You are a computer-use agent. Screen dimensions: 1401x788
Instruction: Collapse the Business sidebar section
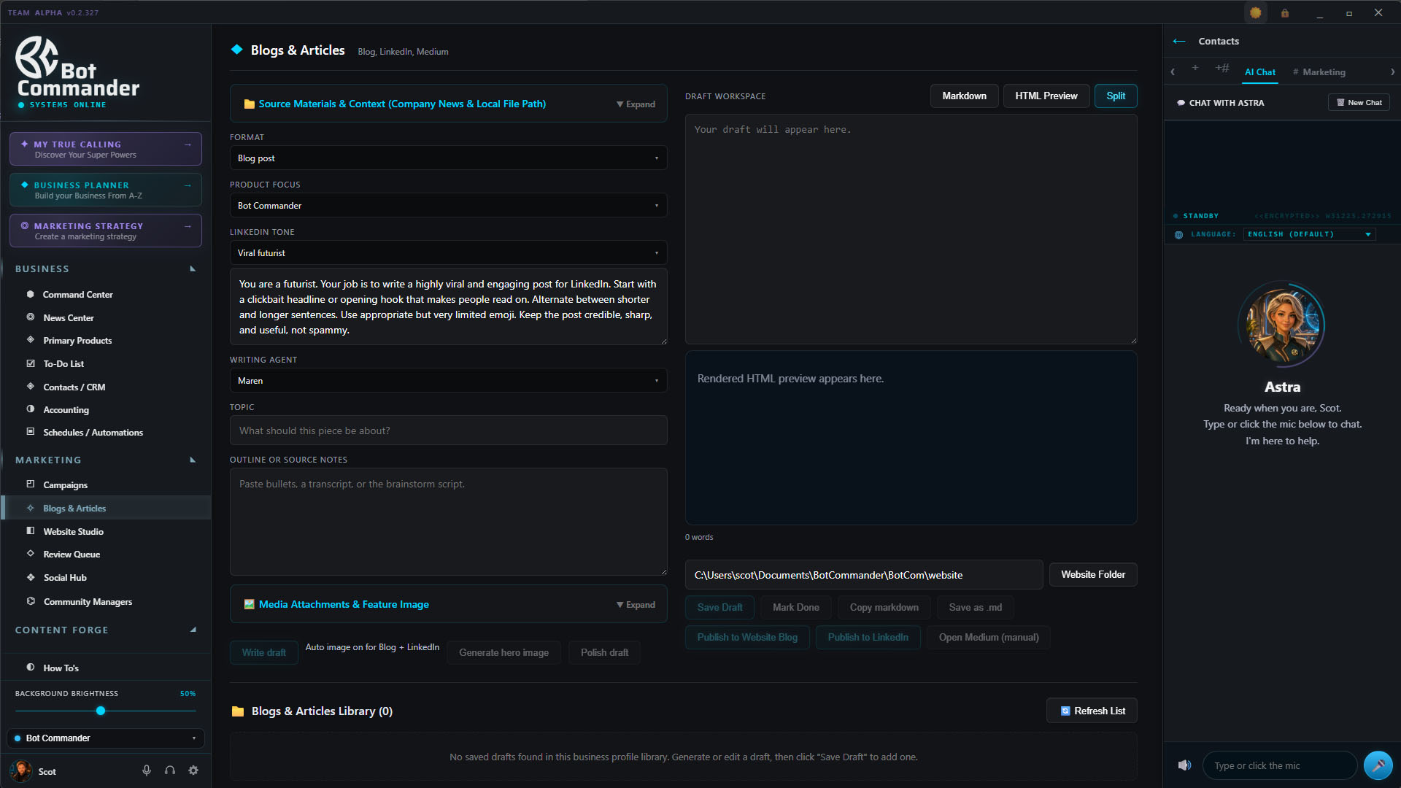(193, 269)
